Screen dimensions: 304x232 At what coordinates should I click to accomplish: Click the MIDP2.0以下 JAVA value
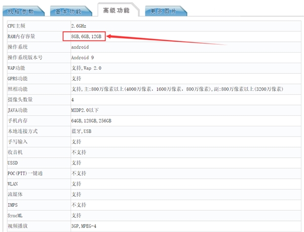85,110
